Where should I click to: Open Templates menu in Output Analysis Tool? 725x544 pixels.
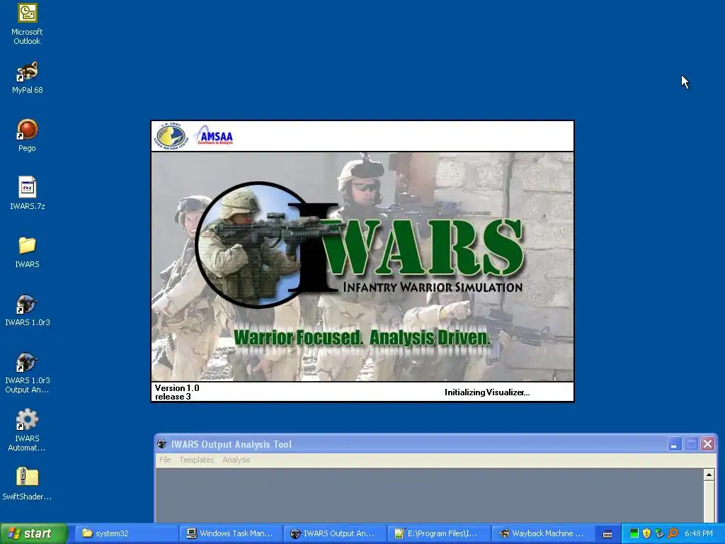[197, 460]
